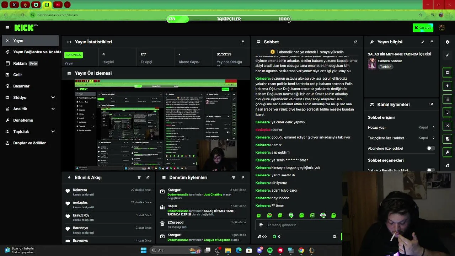
Task: Insert the headphones emote with red glasses
Action: click(x=323, y=215)
